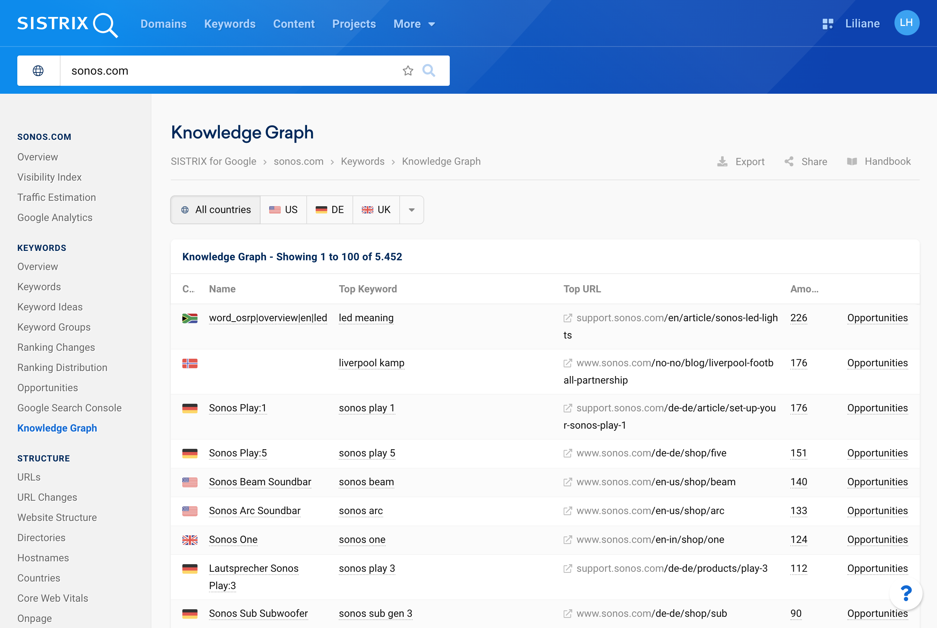Viewport: 937px width, 628px height.
Task: Open the Domains menu
Action: point(163,24)
